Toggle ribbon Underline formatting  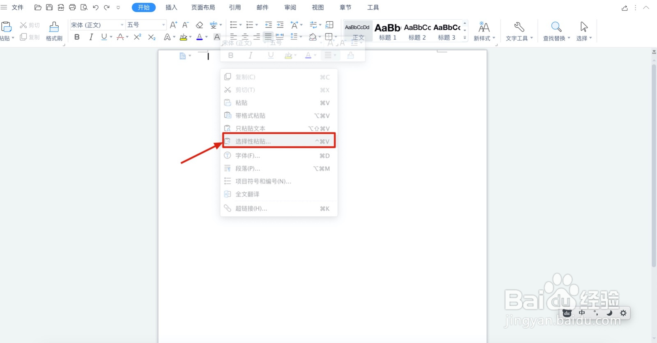pyautogui.click(x=104, y=37)
